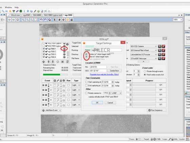
Task: Click the histogram stretch icon in image toolbar
Action: 55,20
